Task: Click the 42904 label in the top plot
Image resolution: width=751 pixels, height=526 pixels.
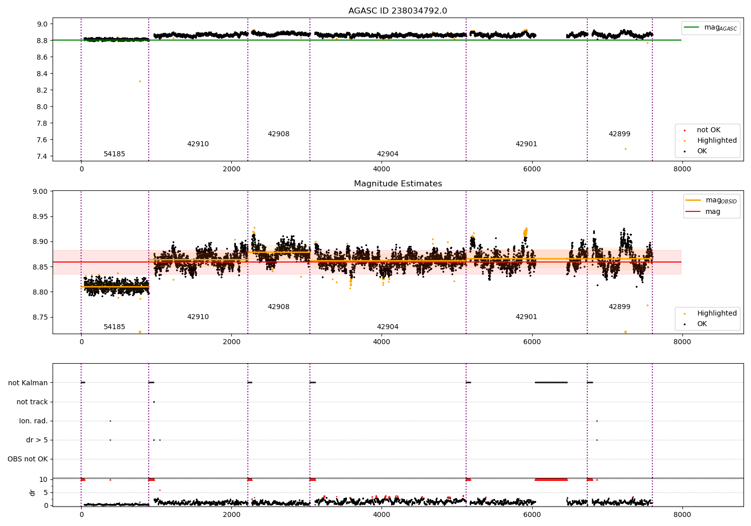Action: coord(388,154)
